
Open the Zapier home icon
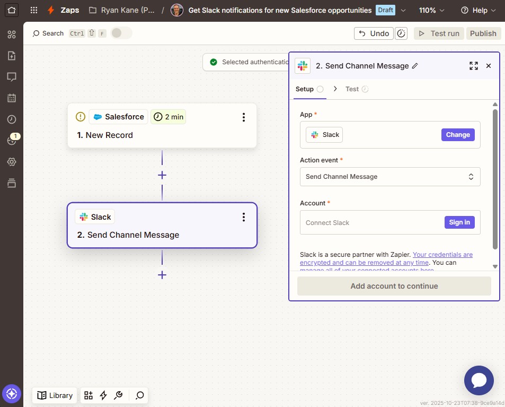click(x=12, y=10)
